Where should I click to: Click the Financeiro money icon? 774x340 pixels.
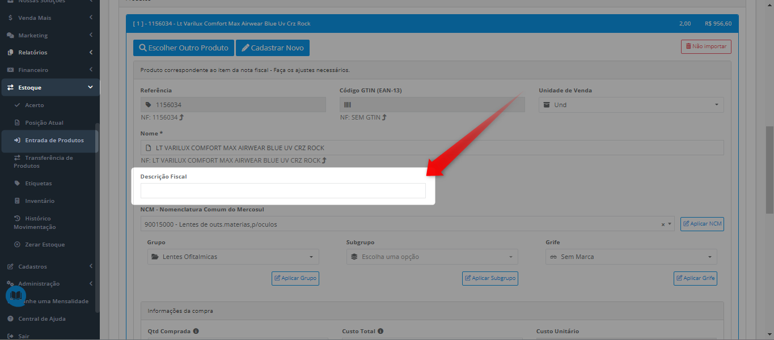pos(10,70)
